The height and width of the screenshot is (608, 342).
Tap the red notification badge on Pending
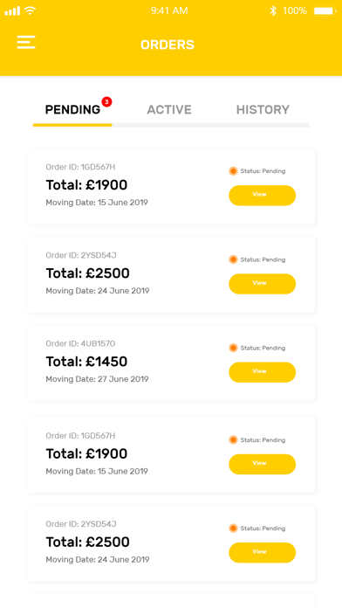point(107,102)
